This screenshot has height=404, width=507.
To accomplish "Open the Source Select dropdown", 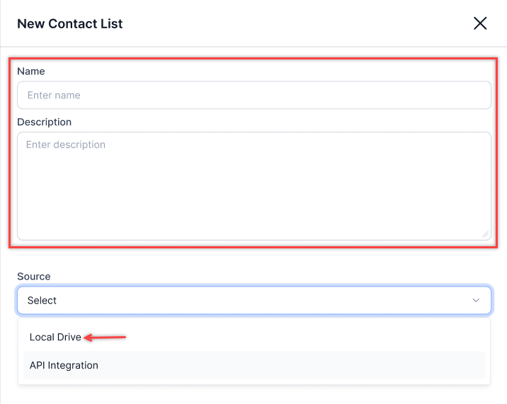I will click(x=254, y=300).
